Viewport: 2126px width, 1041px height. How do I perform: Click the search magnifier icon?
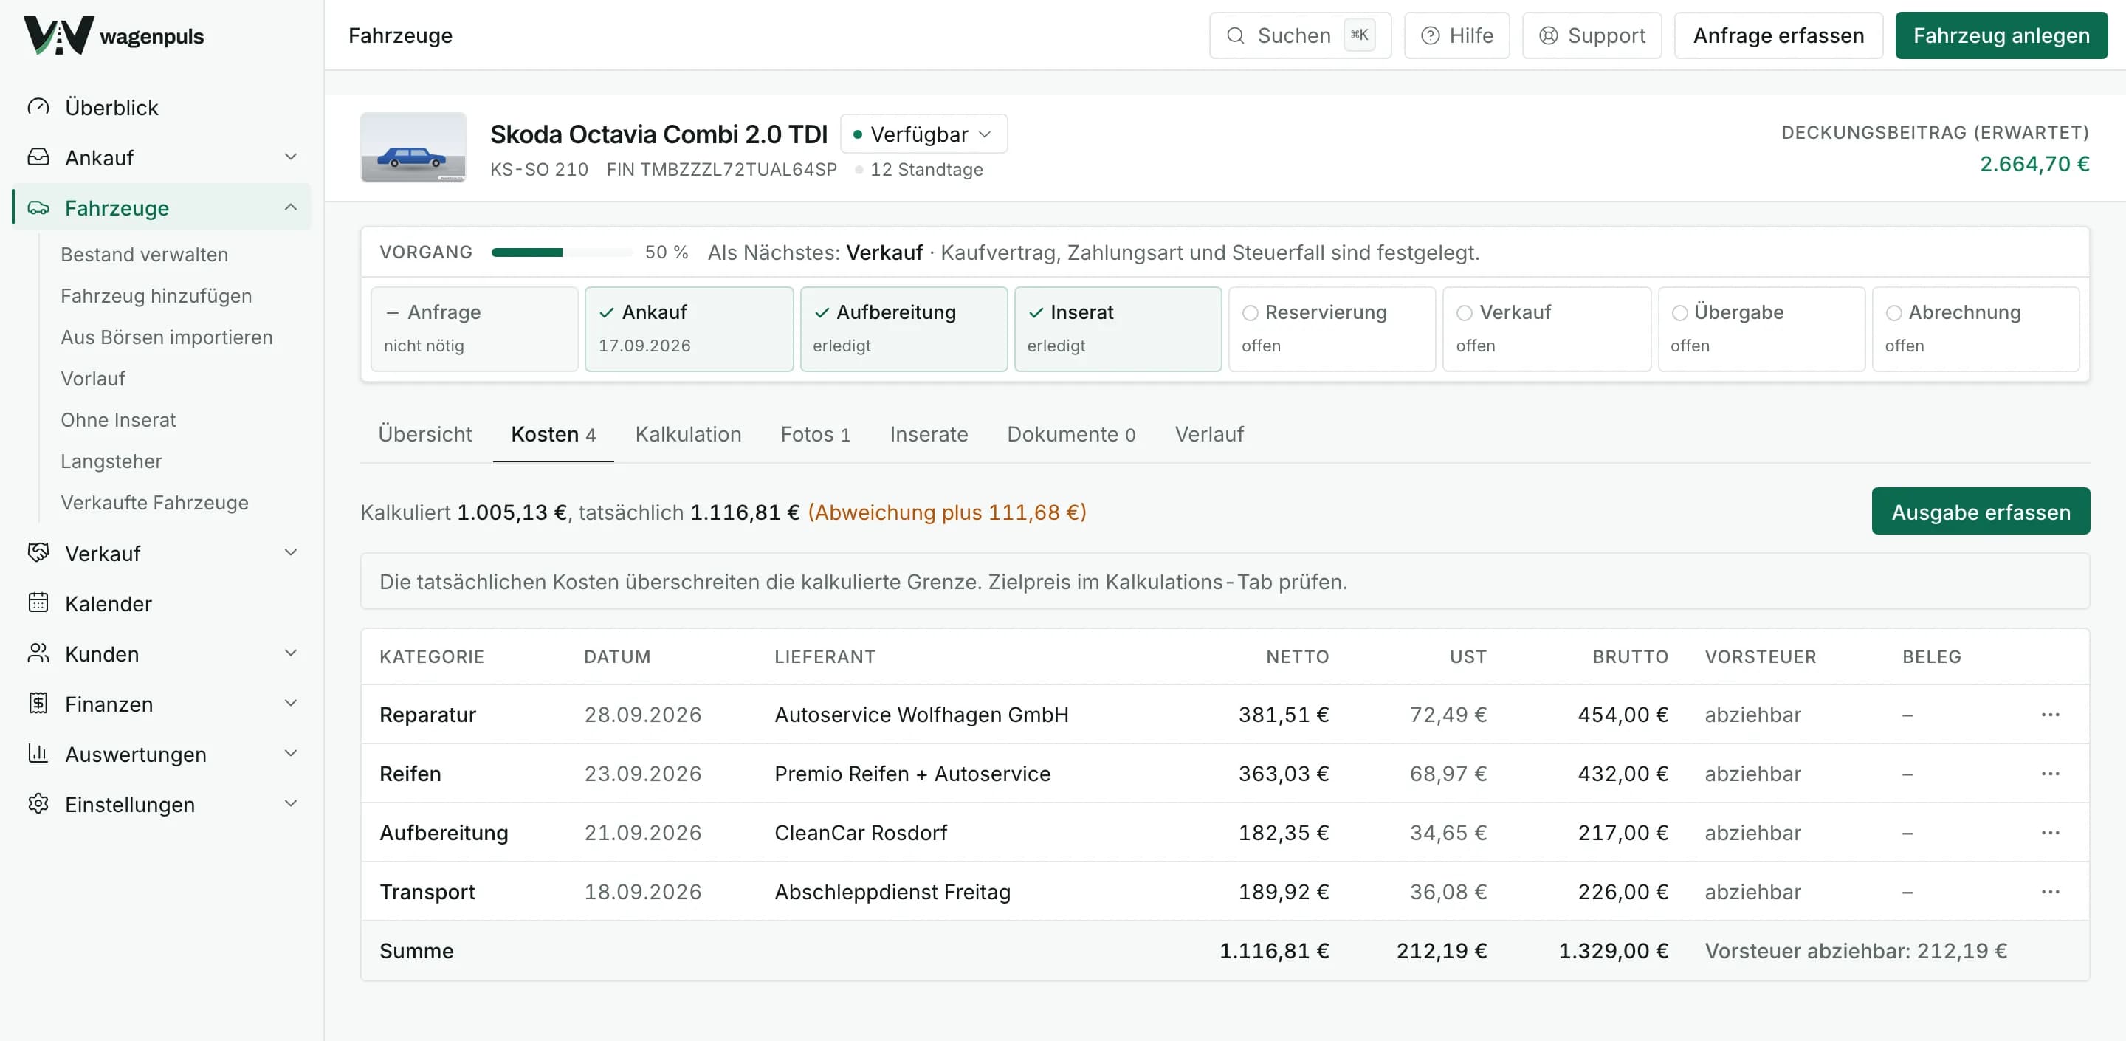point(1236,35)
